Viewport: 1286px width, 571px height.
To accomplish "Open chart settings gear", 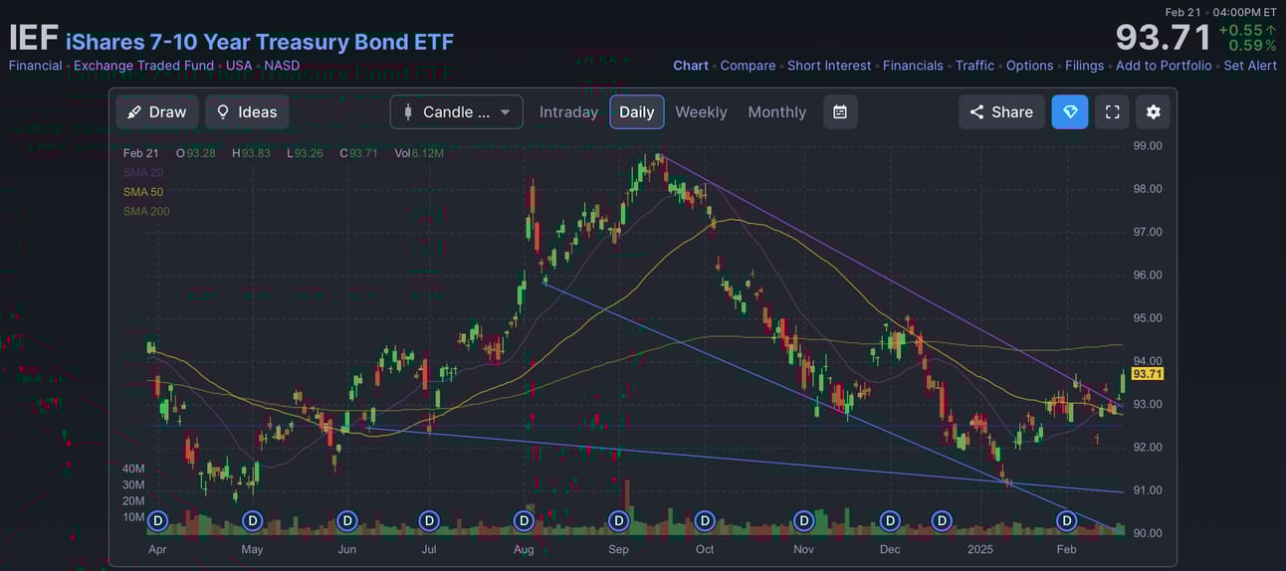I will click(1153, 112).
